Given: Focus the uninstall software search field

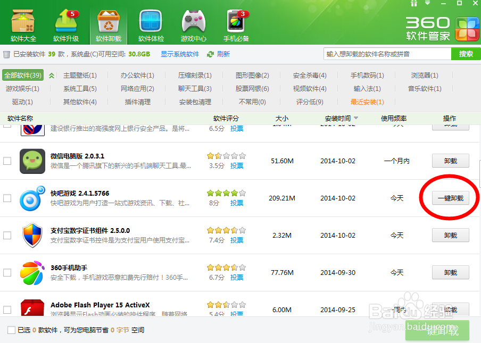Looking at the screenshot, I should tap(387, 54).
